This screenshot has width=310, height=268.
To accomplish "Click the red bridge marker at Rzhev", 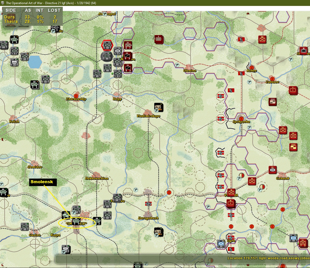I will [x=252, y=68].
